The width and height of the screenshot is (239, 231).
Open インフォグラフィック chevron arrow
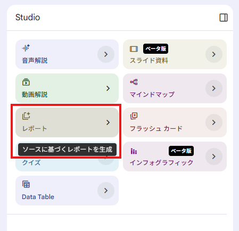pos(214,156)
